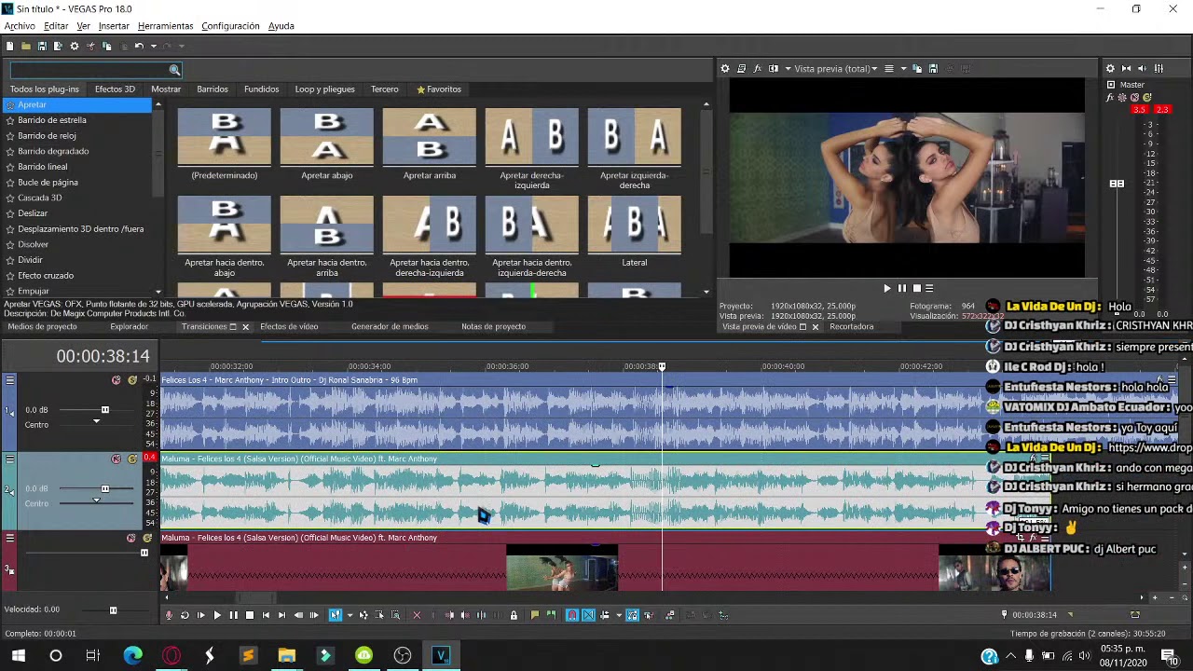
Task: Choose the Lateral preset thumbnail
Action: pyautogui.click(x=634, y=225)
